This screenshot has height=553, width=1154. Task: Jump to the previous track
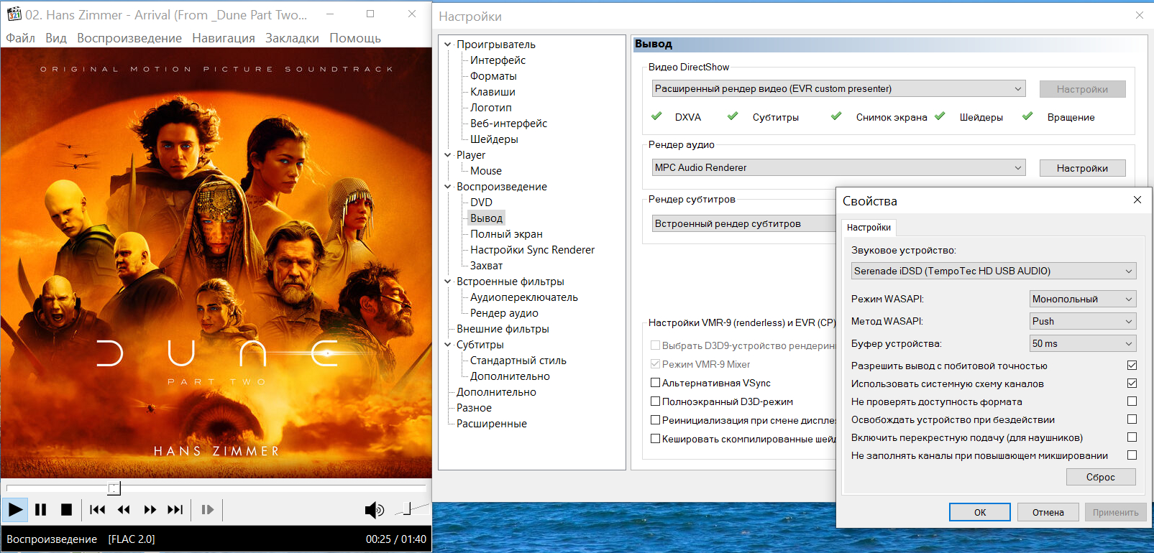click(x=97, y=510)
